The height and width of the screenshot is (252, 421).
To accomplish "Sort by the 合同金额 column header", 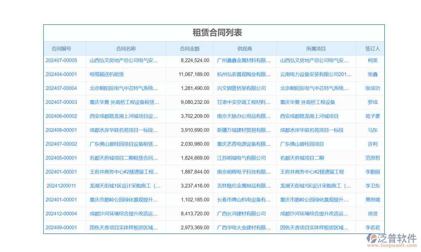I will tap(189, 49).
